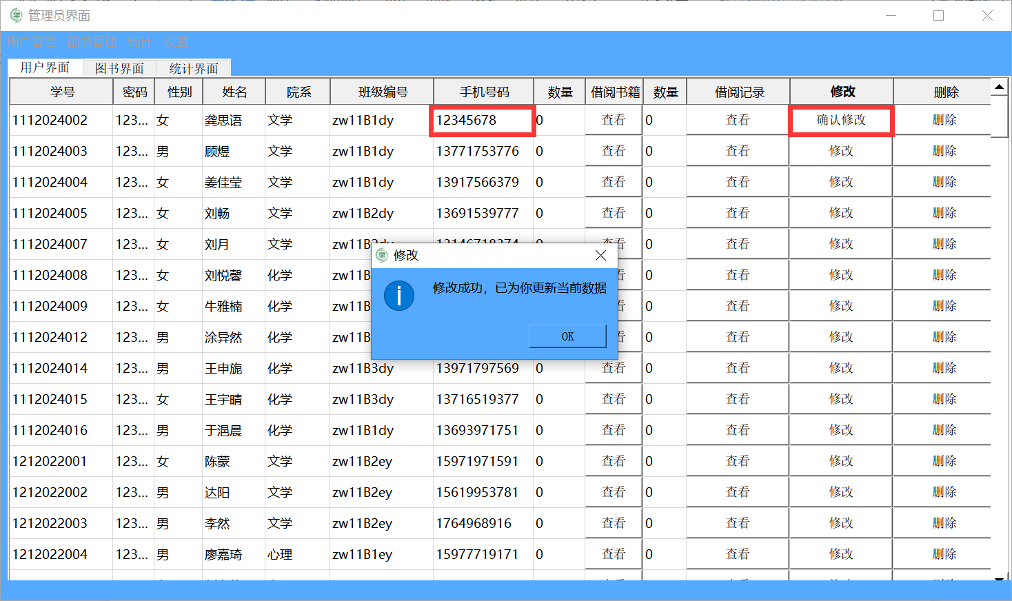The width and height of the screenshot is (1012, 601).
Task: Click 修改 for student 姜佳莹
Action: pos(841,182)
